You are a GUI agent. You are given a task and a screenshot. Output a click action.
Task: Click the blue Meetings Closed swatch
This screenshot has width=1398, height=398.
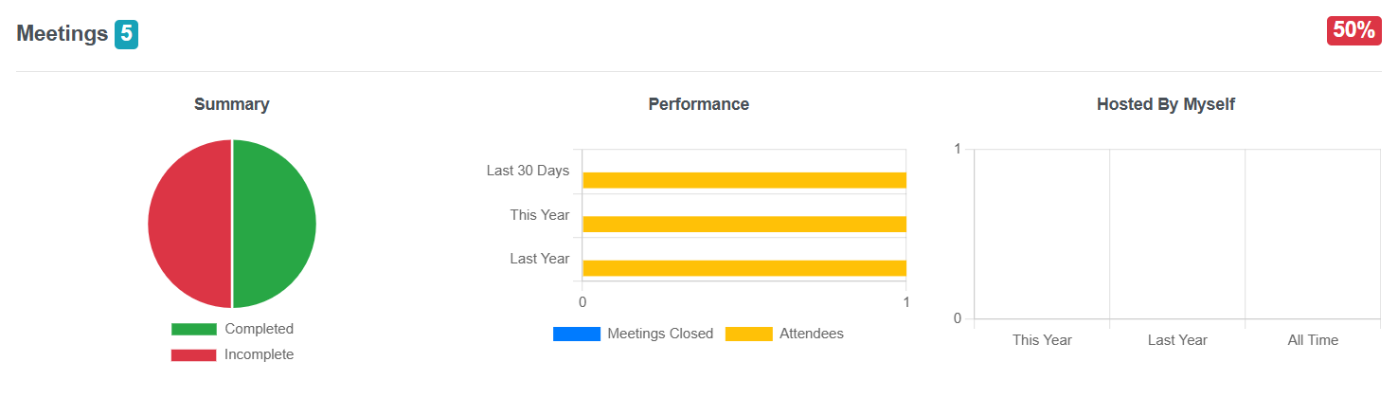(576, 334)
